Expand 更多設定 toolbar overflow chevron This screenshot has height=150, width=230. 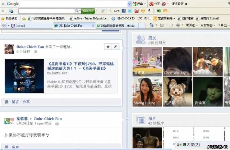click(x=186, y=4)
